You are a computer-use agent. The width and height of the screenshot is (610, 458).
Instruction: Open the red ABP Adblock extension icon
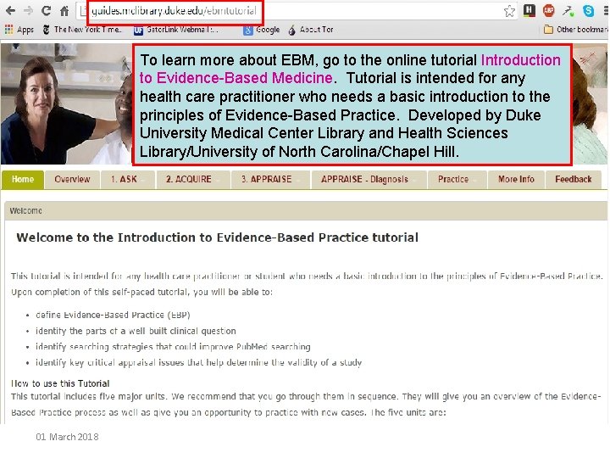[548, 10]
